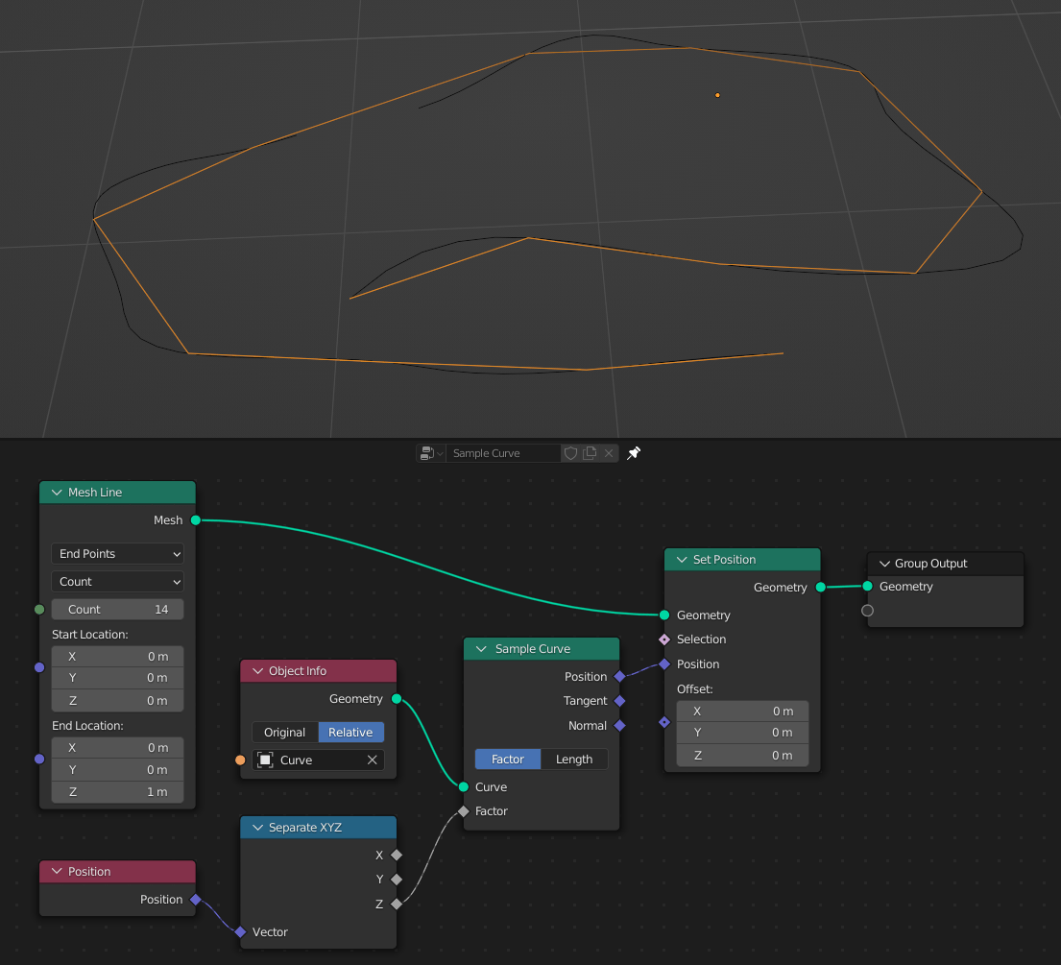The width and height of the screenshot is (1061, 965).
Task: Click the new node tree copy icon
Action: point(589,452)
